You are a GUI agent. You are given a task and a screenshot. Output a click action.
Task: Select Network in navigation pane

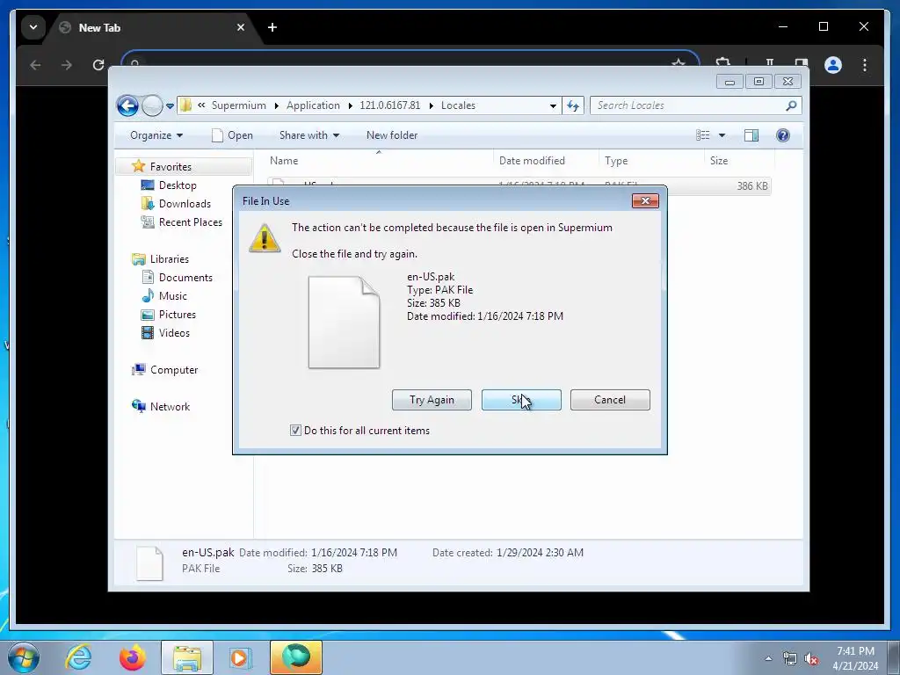[x=170, y=406]
